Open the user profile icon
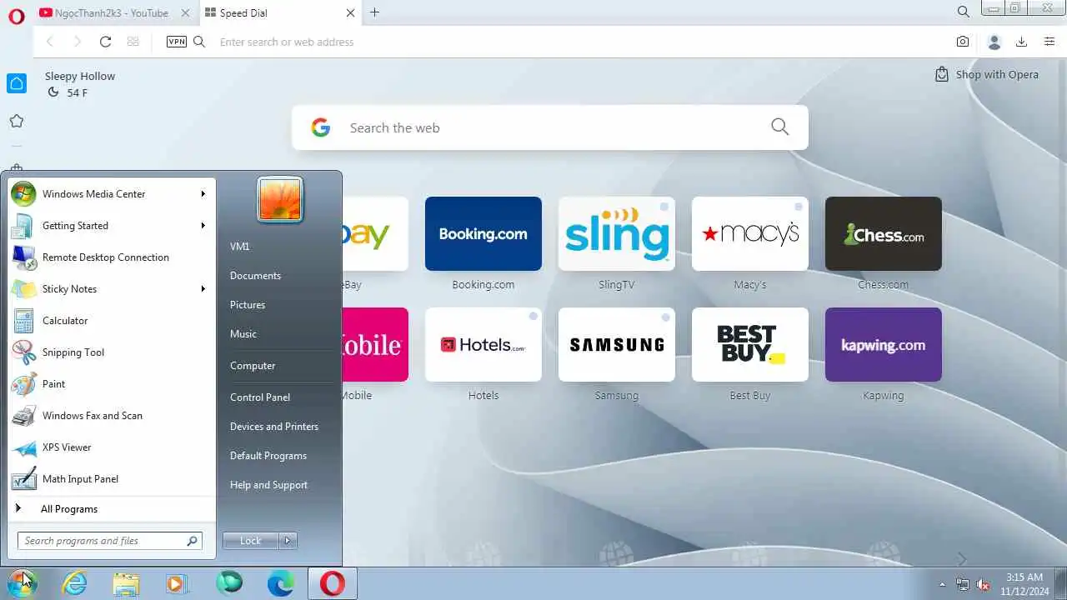Screen dimensions: 1067x600 point(994,42)
